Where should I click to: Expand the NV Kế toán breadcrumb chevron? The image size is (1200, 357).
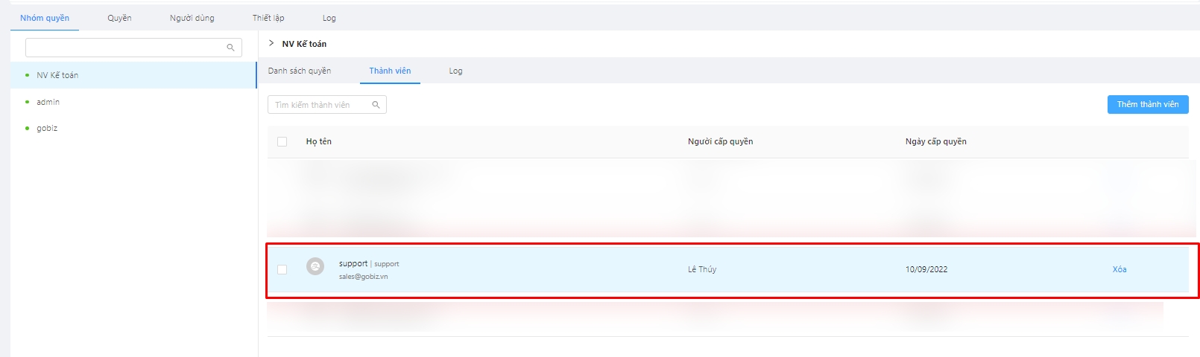click(x=271, y=43)
